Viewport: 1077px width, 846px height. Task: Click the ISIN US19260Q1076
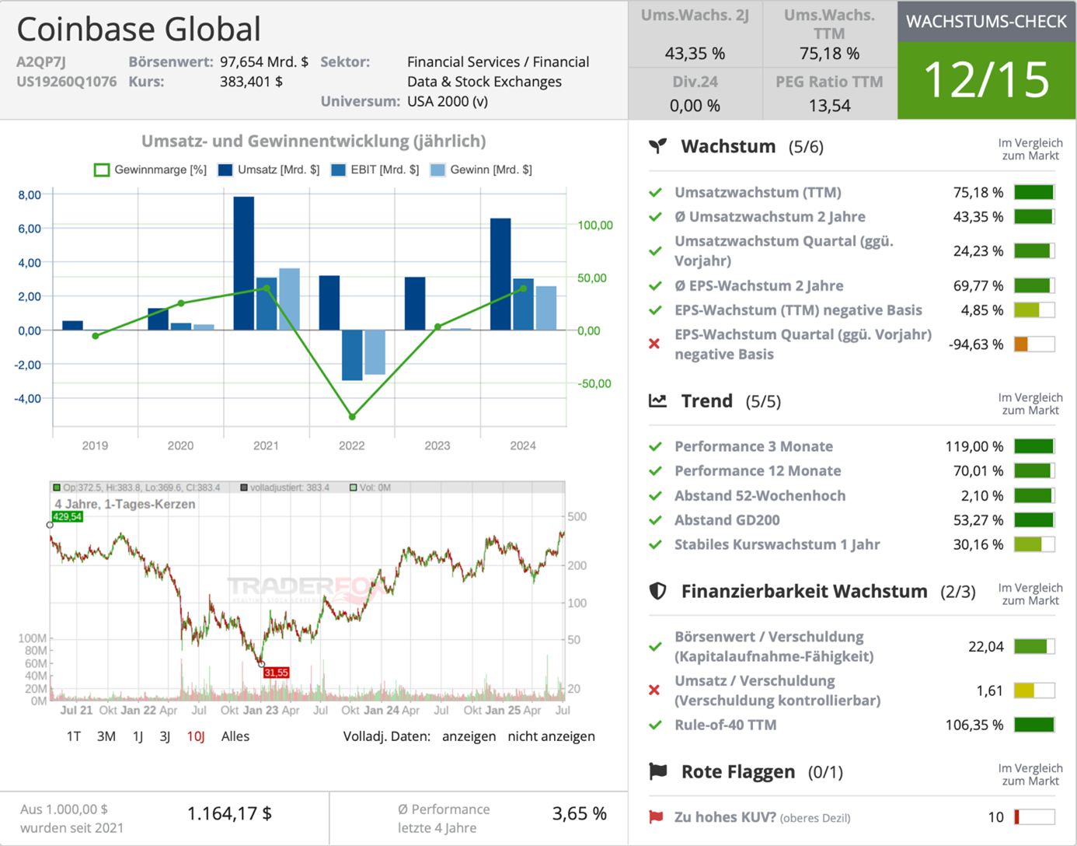coord(67,82)
